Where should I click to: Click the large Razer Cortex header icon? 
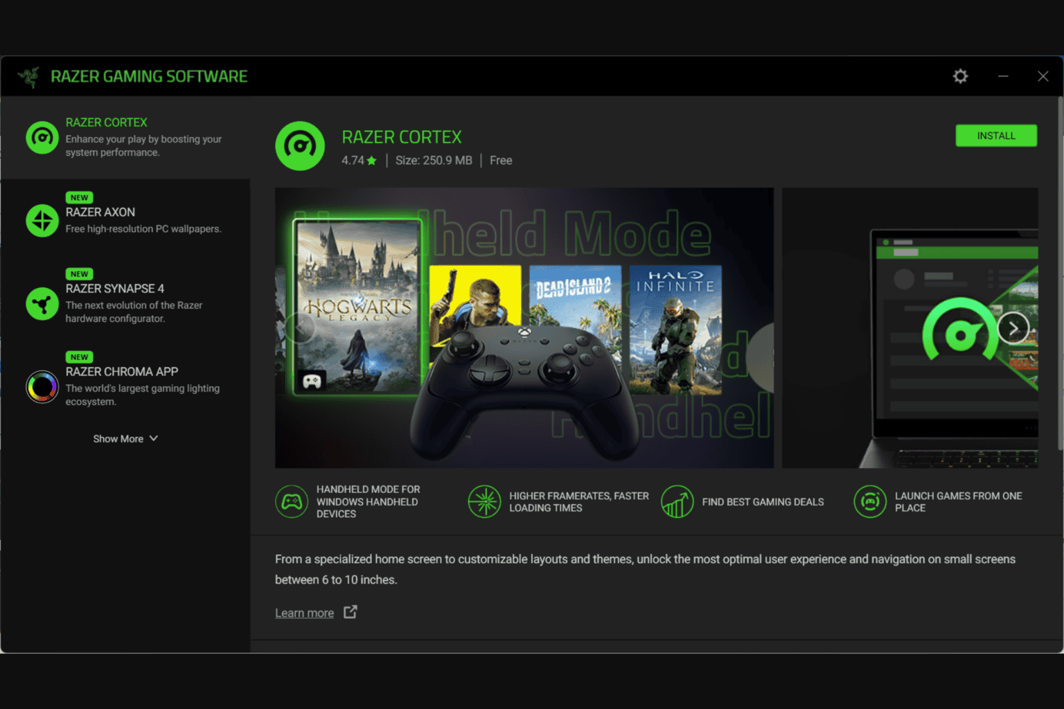[x=300, y=146]
